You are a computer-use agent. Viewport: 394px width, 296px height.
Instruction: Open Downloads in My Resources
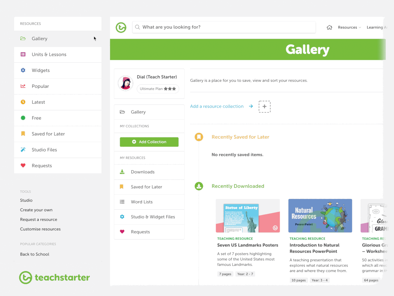(x=149, y=172)
